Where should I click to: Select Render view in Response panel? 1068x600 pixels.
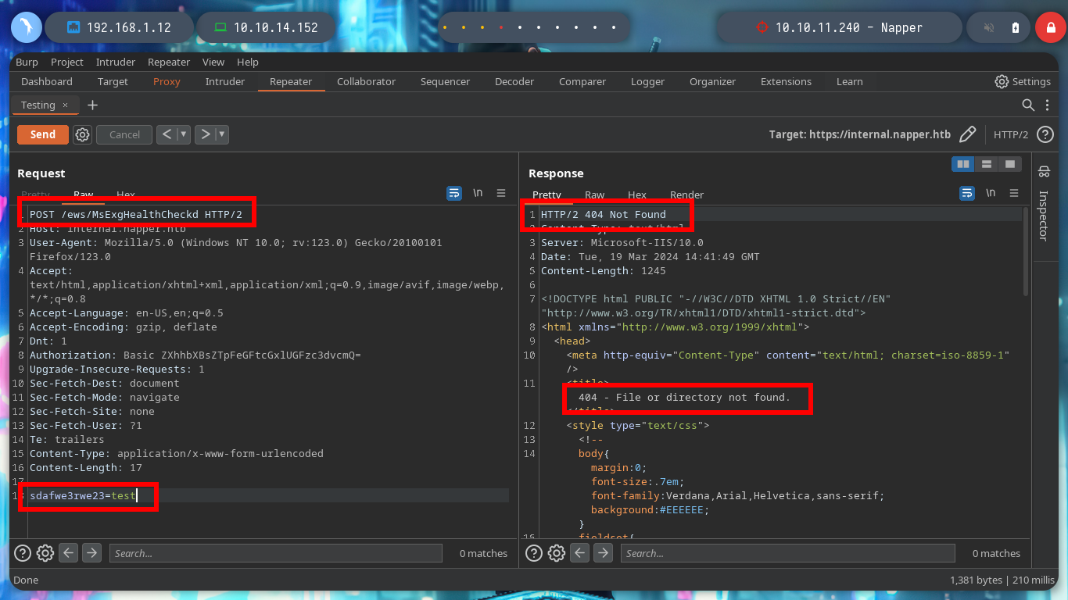[686, 195]
